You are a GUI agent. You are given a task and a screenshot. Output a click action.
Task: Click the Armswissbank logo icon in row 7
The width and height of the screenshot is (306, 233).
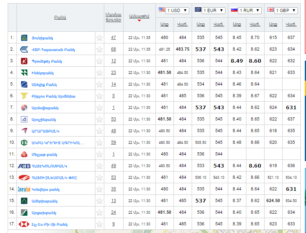click(24, 108)
